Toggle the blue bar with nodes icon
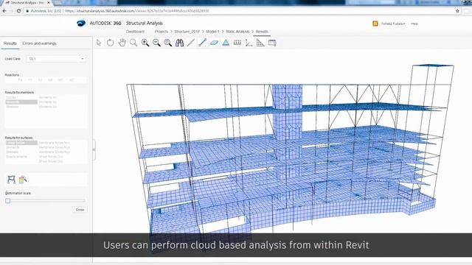 point(202,43)
